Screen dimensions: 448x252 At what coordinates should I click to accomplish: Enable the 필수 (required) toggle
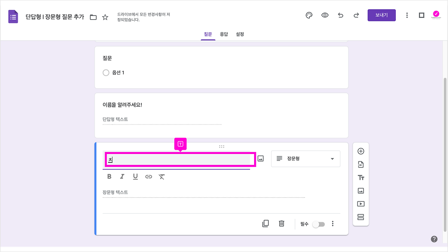coord(318,224)
